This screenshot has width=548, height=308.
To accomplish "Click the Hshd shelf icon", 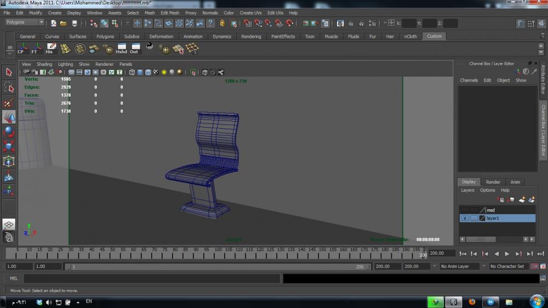I will [x=121, y=49].
